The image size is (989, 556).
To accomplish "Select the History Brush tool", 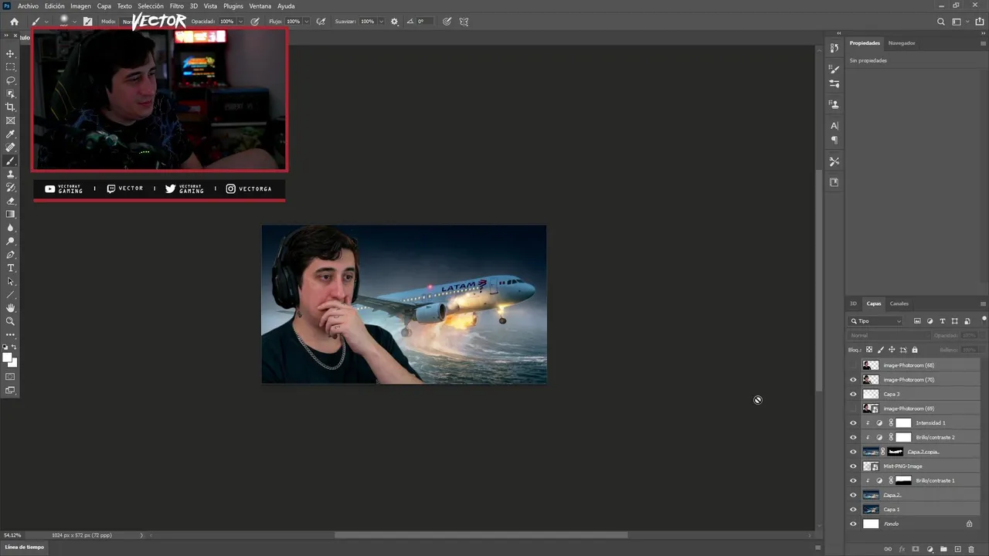I will 11,188.
